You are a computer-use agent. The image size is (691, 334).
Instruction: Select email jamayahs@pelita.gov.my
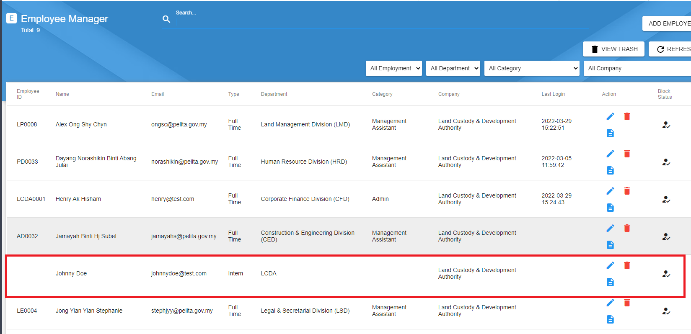(184, 236)
